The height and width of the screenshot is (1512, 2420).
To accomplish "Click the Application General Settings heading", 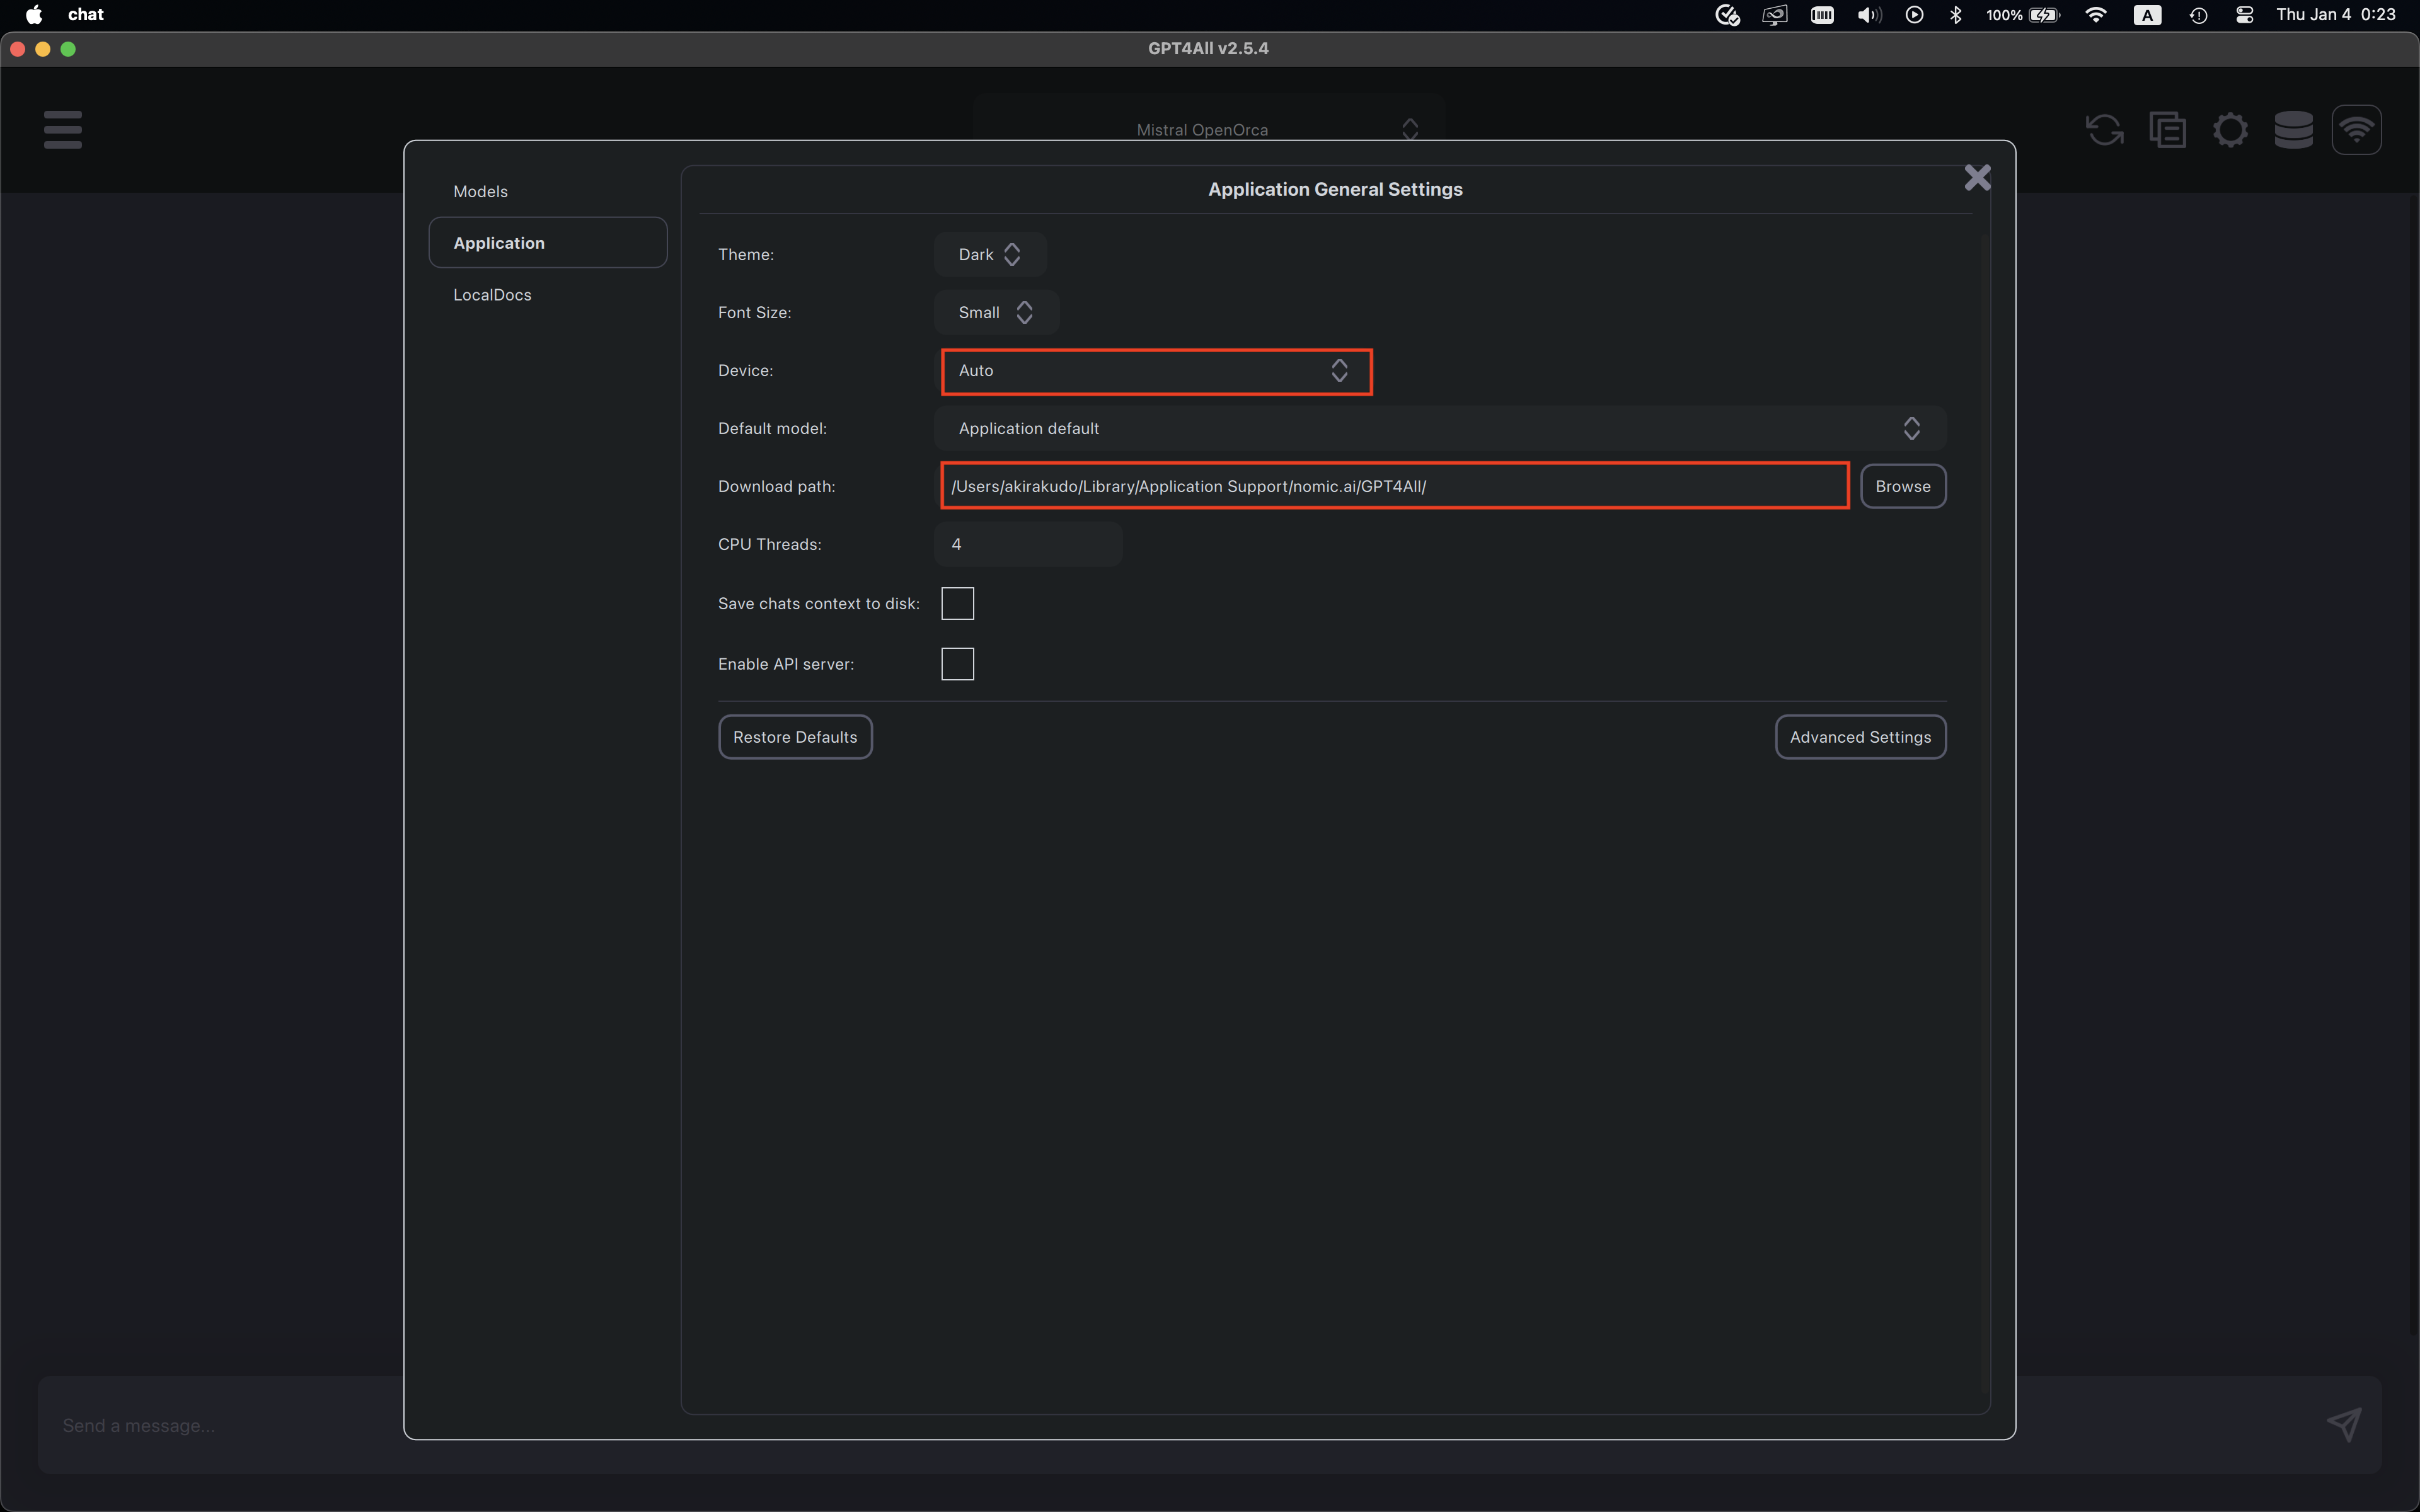I will [1335, 189].
